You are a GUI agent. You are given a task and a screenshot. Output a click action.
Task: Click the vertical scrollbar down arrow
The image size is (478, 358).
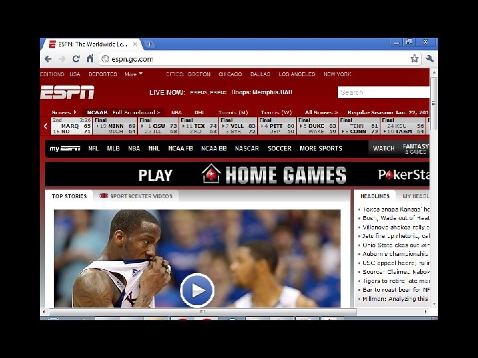tap(434, 304)
